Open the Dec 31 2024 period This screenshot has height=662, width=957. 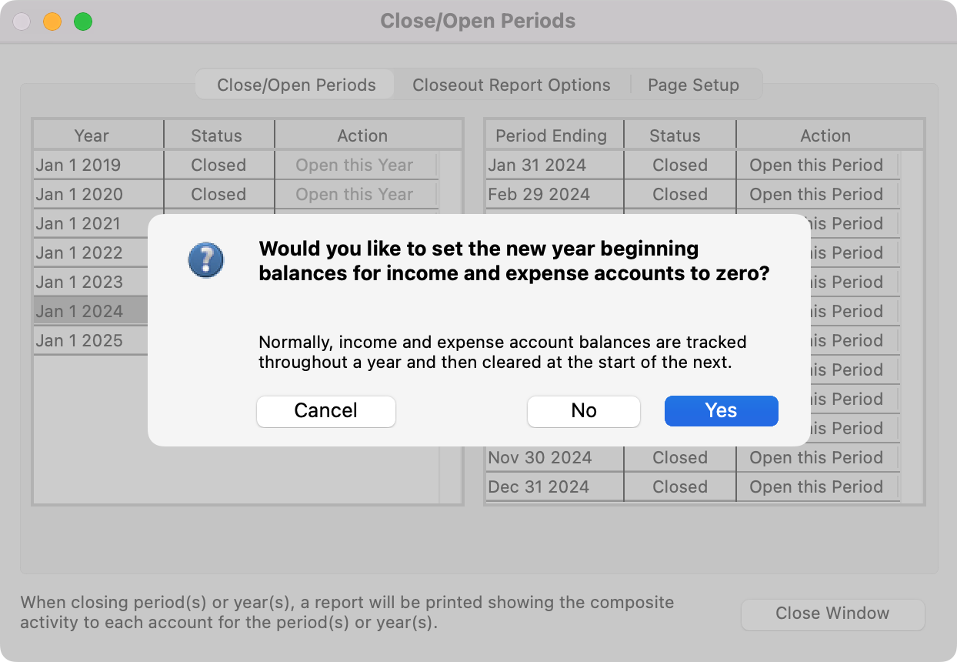tap(816, 487)
